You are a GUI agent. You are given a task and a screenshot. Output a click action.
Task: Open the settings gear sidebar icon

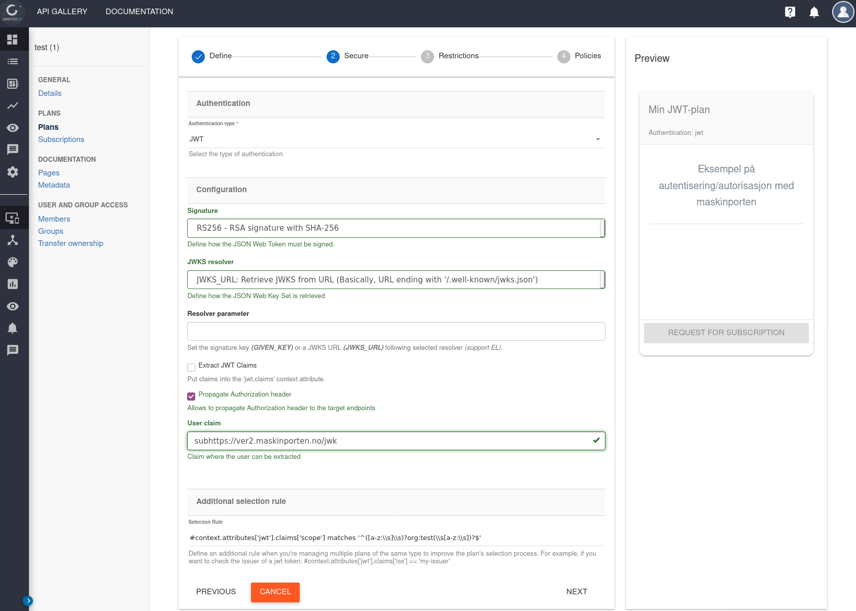tap(13, 172)
